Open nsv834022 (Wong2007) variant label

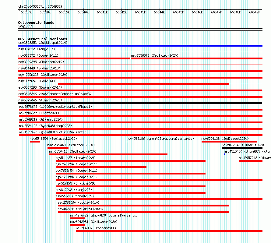(37, 49)
